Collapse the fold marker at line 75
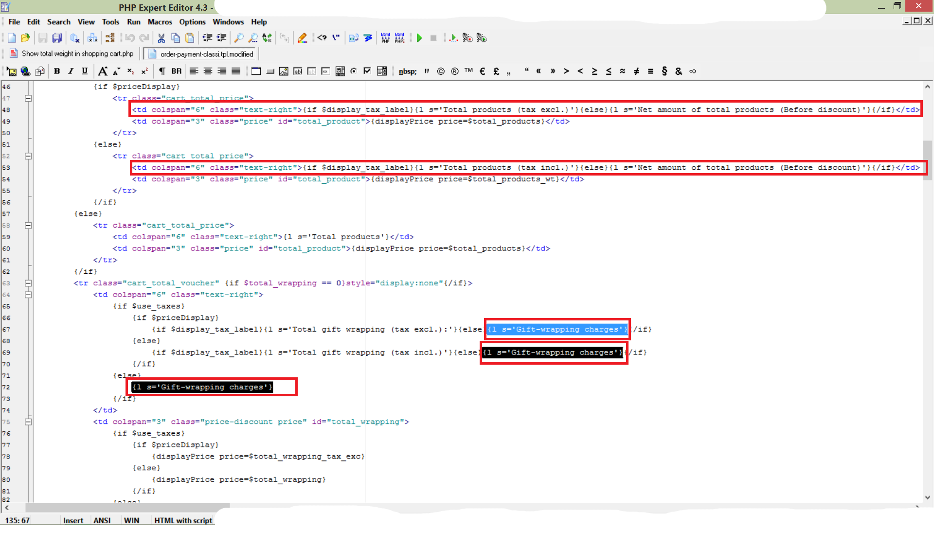The width and height of the screenshot is (934, 547). 28,422
